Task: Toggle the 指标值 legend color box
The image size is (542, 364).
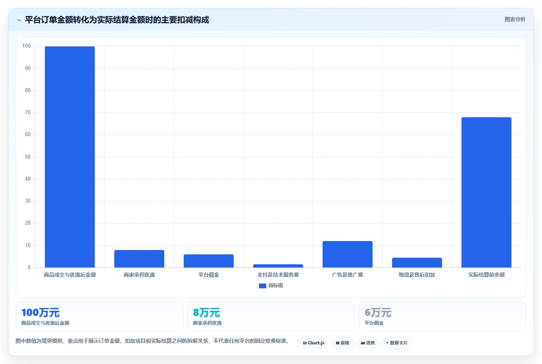Action: [x=263, y=286]
